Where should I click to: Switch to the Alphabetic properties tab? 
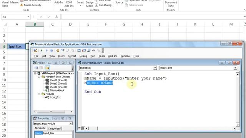point(40,128)
